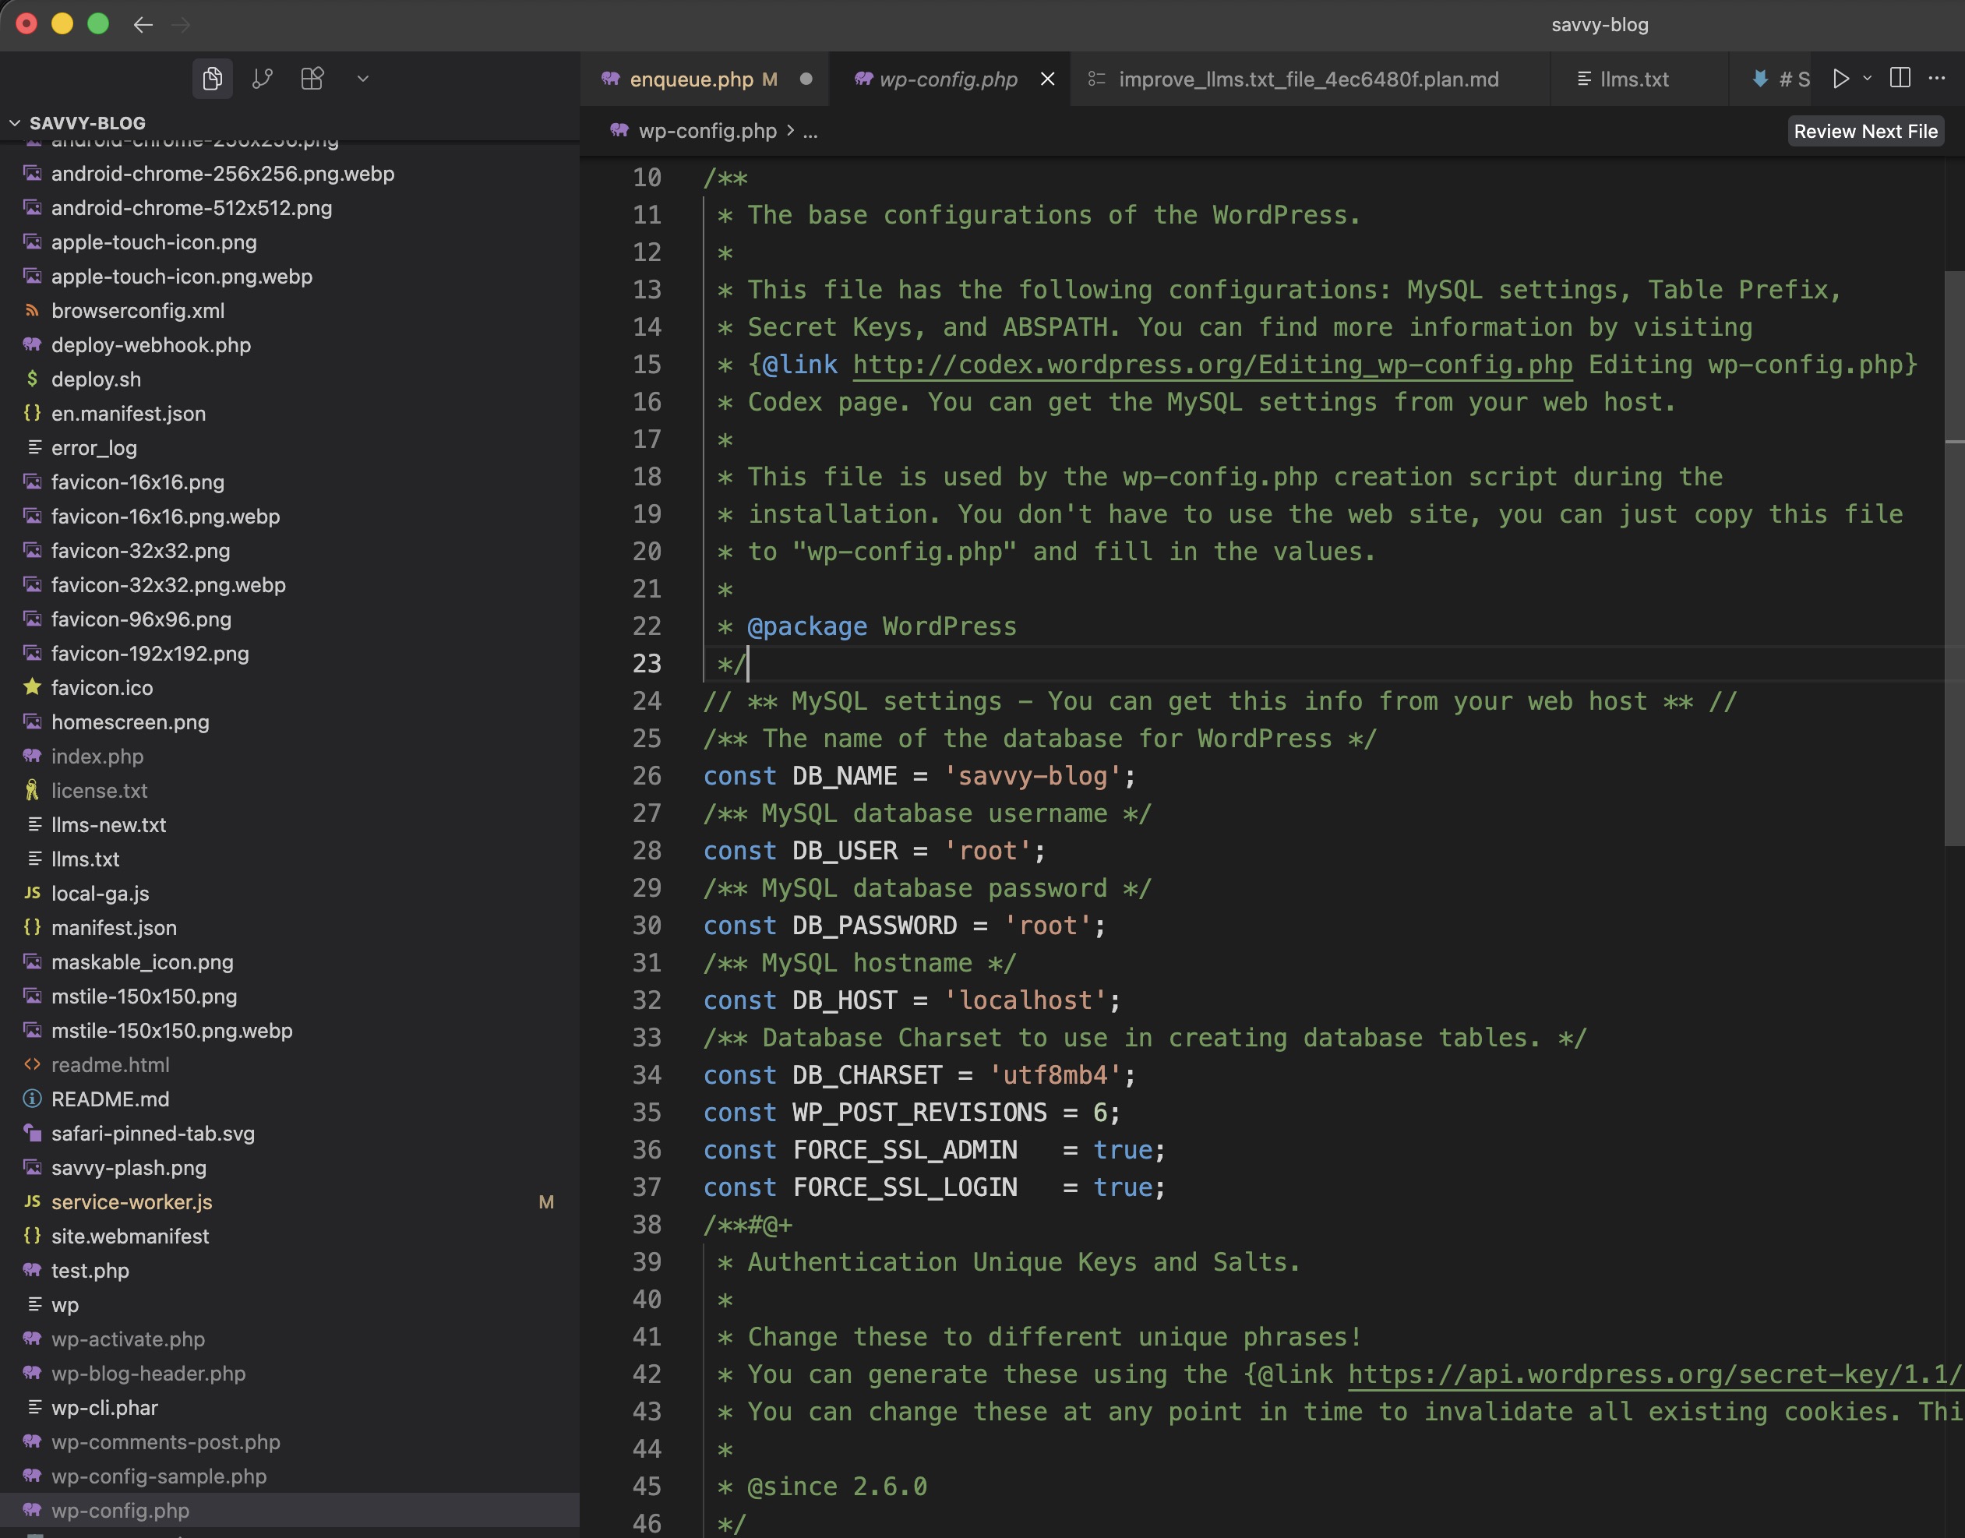Image resolution: width=1965 pixels, height=1538 pixels.
Task: Click the Review Next File button
Action: [1865, 131]
